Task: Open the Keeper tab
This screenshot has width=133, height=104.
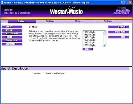Action: [x=79, y=21]
